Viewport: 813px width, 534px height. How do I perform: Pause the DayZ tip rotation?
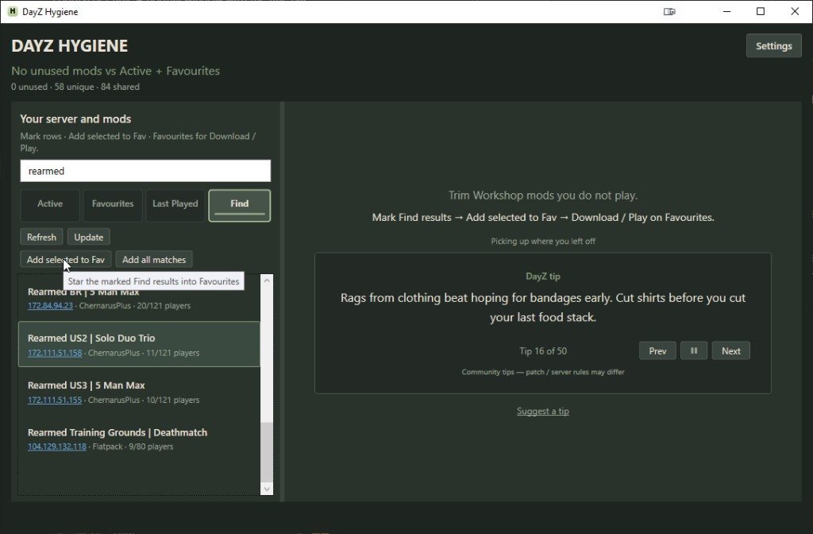[x=694, y=350]
